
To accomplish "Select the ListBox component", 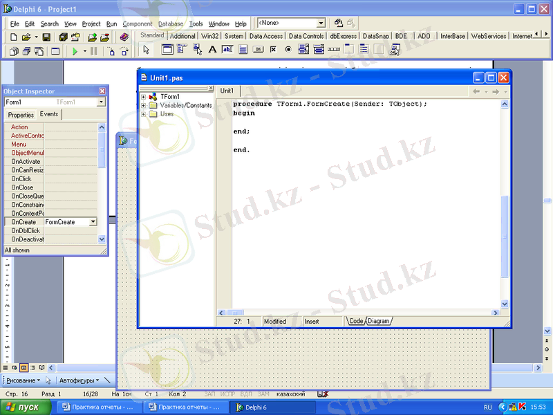I will [303, 49].
